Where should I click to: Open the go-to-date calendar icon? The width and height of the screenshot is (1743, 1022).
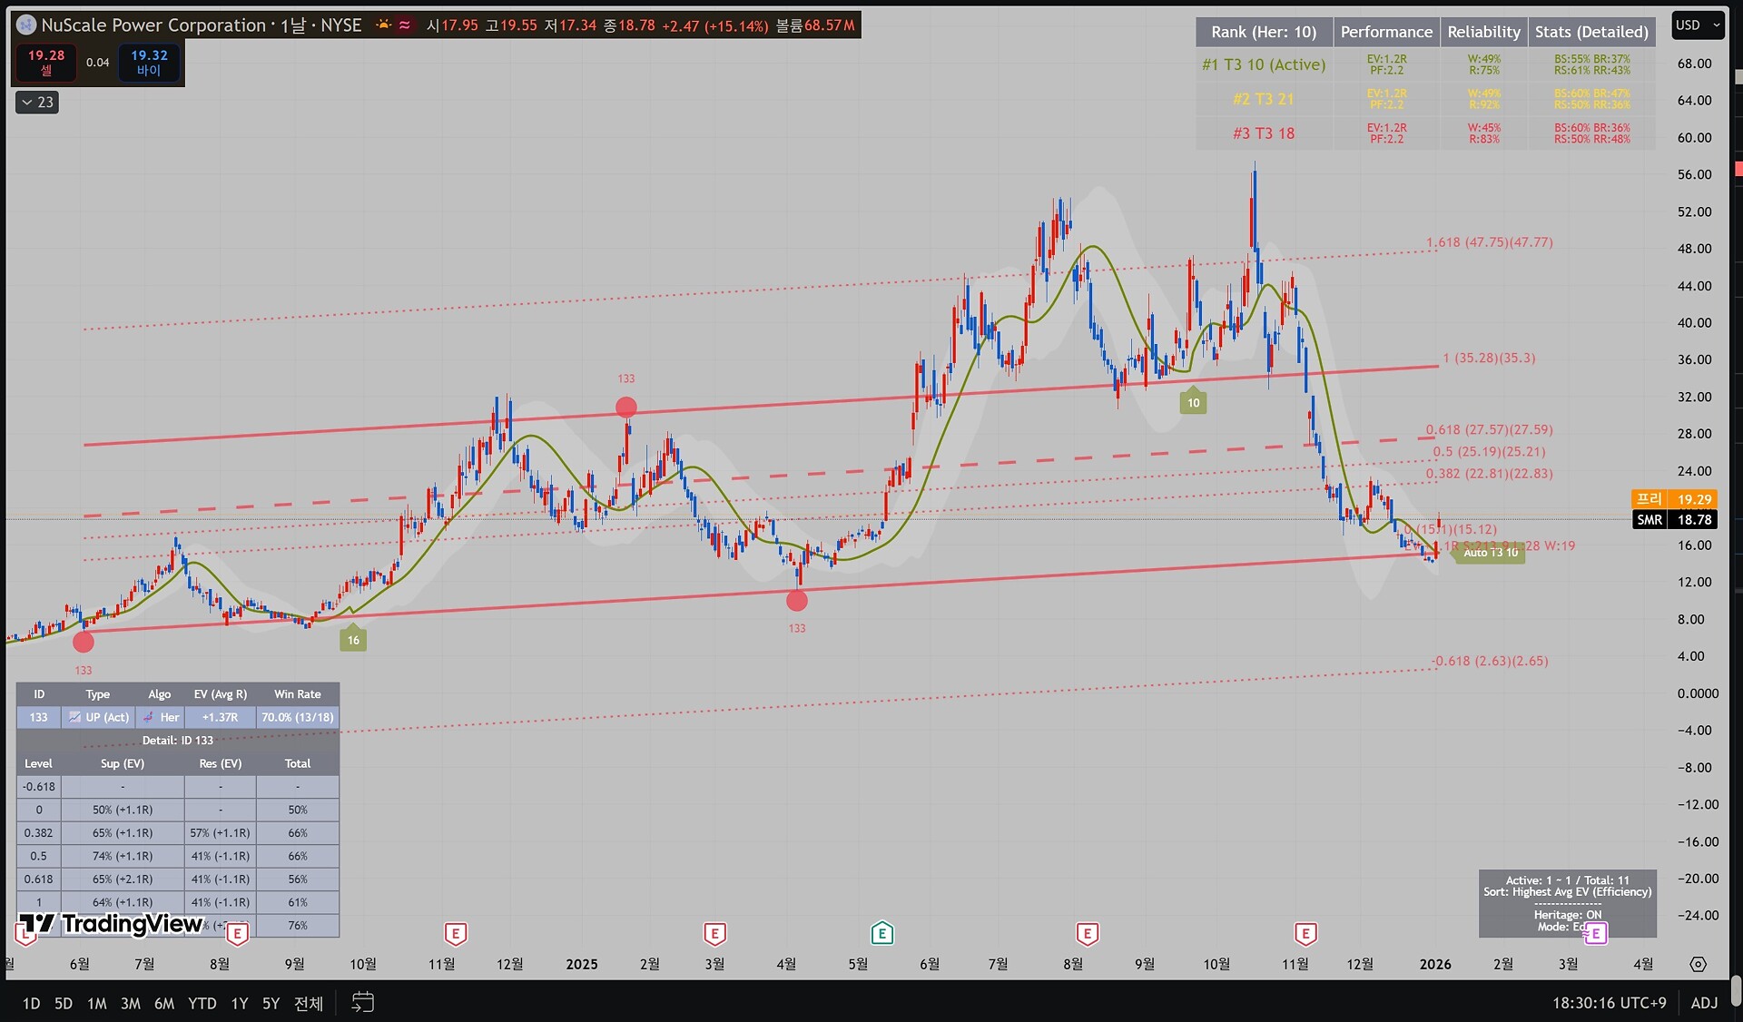click(x=362, y=1002)
